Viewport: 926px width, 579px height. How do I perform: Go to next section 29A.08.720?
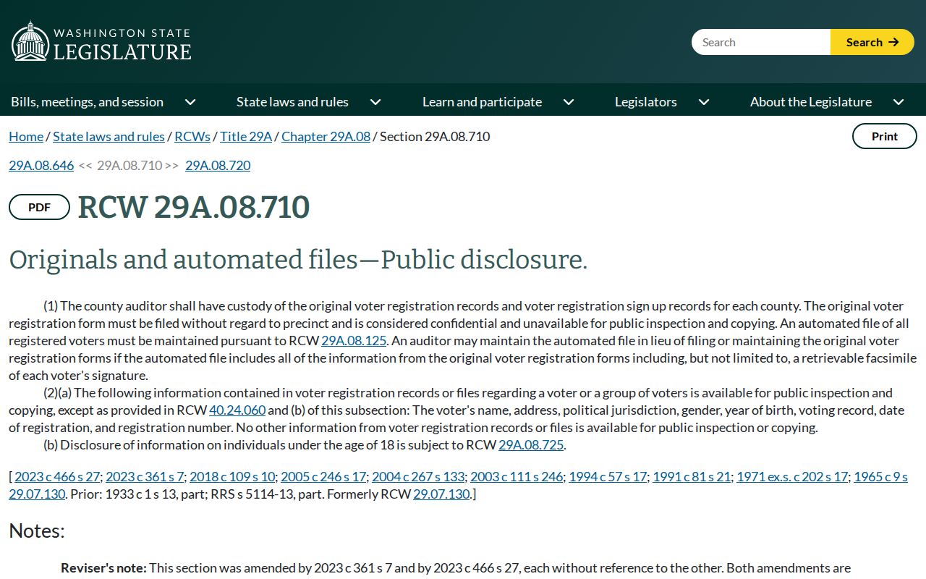218,165
